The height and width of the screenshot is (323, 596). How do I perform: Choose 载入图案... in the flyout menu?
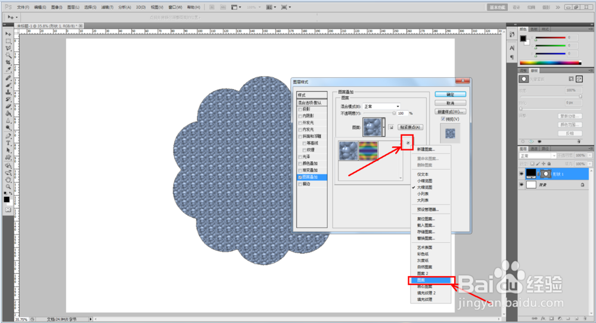tap(426, 225)
